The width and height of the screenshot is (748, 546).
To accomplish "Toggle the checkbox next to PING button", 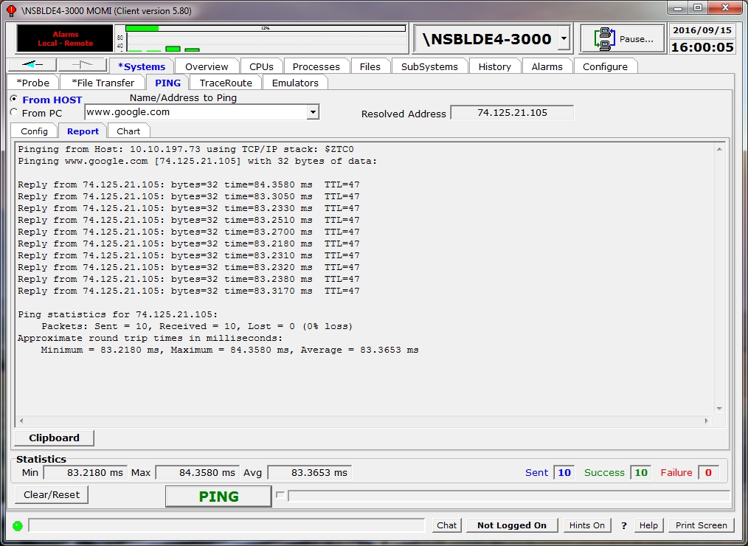I will (x=280, y=495).
